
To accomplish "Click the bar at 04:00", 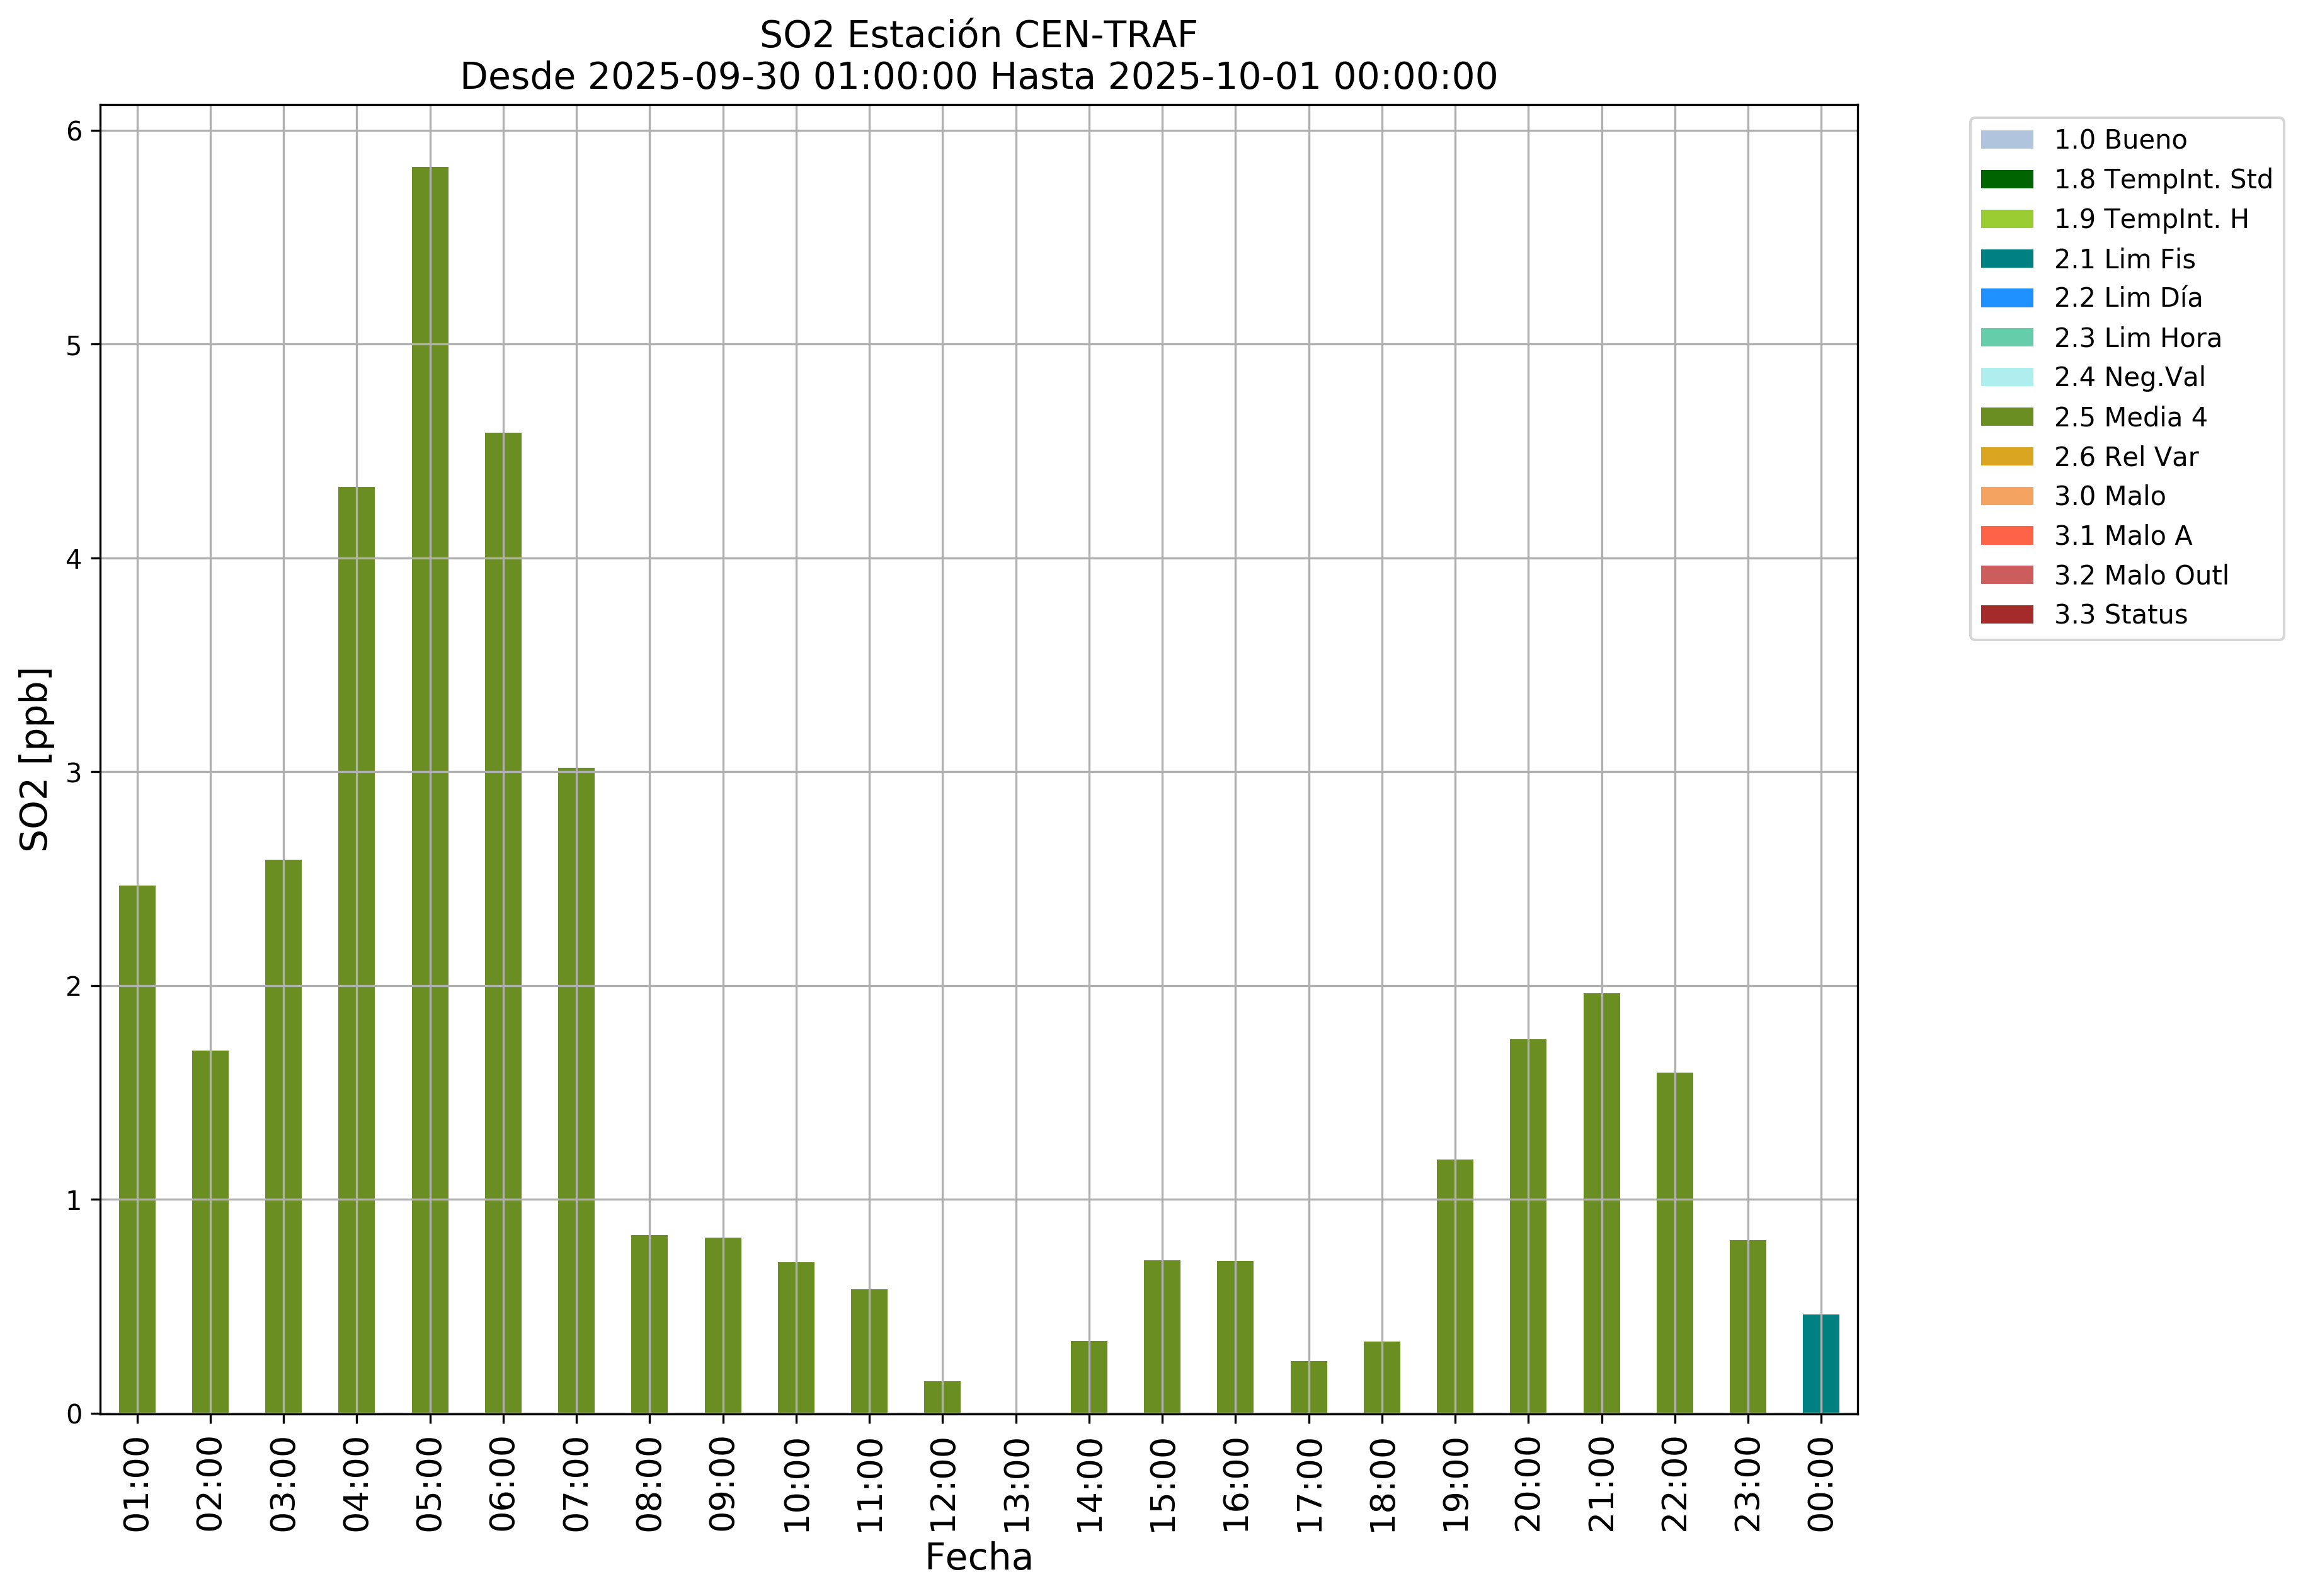I will [x=356, y=950].
